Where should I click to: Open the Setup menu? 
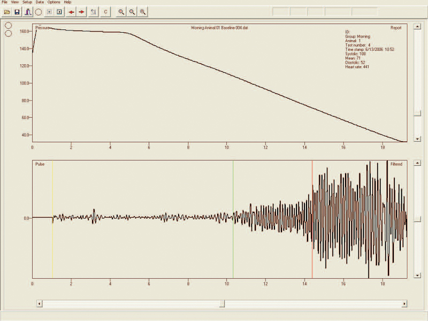click(27, 2)
